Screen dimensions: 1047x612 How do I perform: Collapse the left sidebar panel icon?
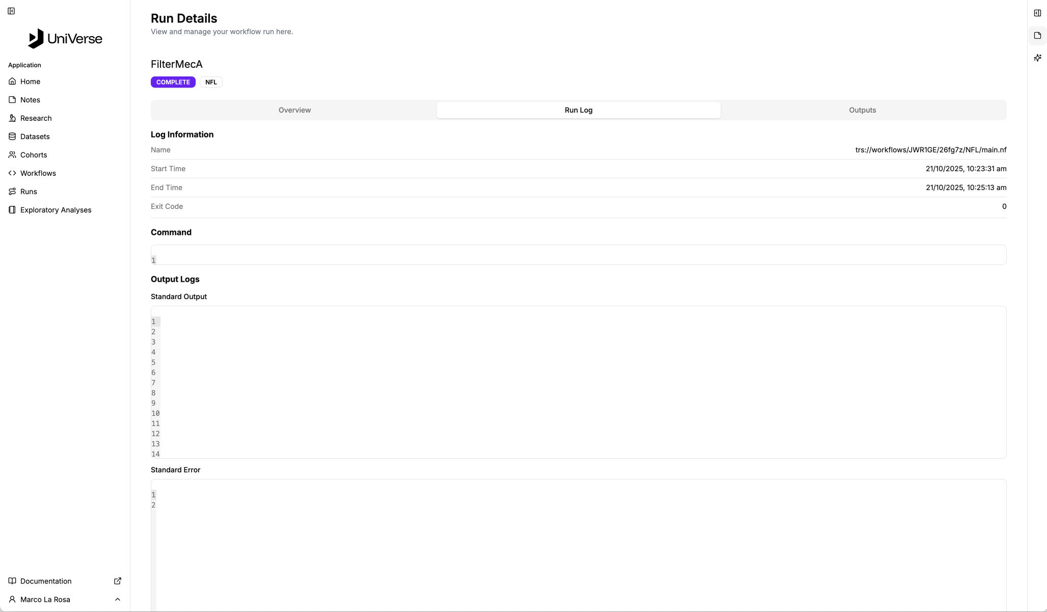[x=11, y=11]
